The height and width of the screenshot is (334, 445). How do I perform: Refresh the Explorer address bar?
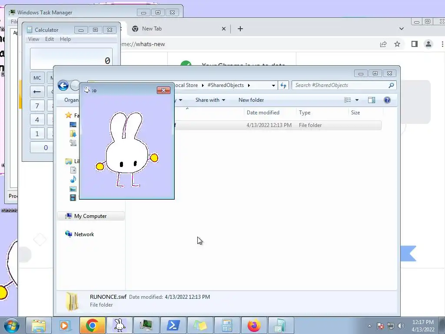(283, 85)
